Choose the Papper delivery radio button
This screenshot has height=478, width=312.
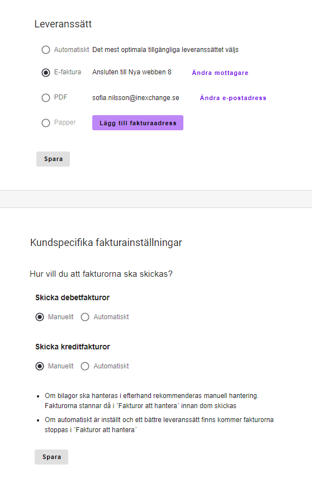click(x=46, y=123)
